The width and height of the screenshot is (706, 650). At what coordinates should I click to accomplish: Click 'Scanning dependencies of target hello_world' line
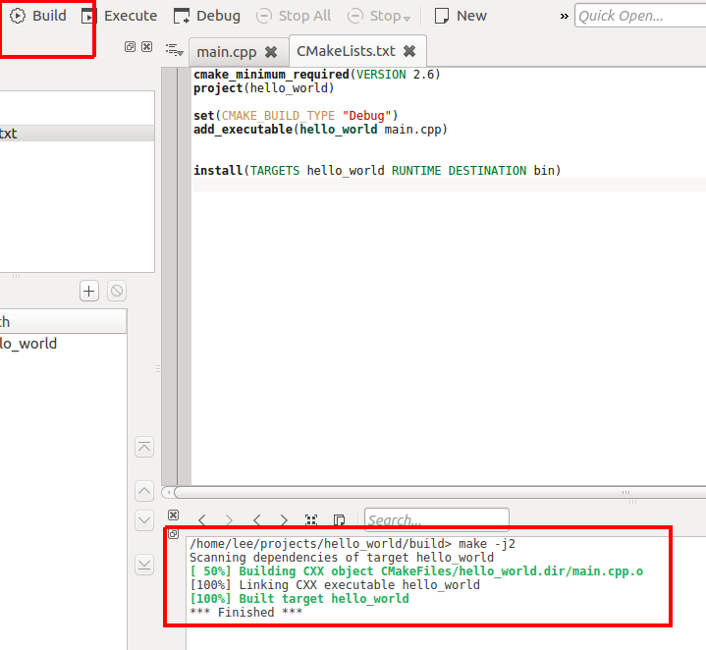pyautogui.click(x=342, y=558)
